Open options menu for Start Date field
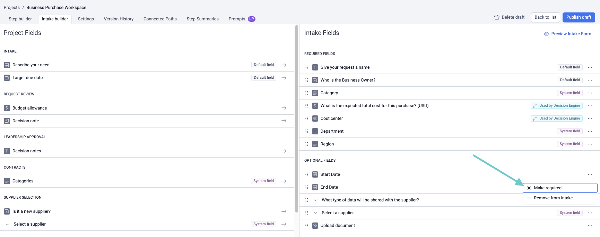 point(590,174)
